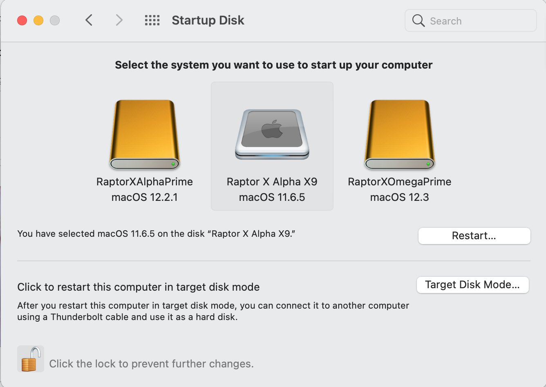Click 'Click to restart this computer in target disk mode'
The height and width of the screenshot is (387, 546).
(x=139, y=287)
